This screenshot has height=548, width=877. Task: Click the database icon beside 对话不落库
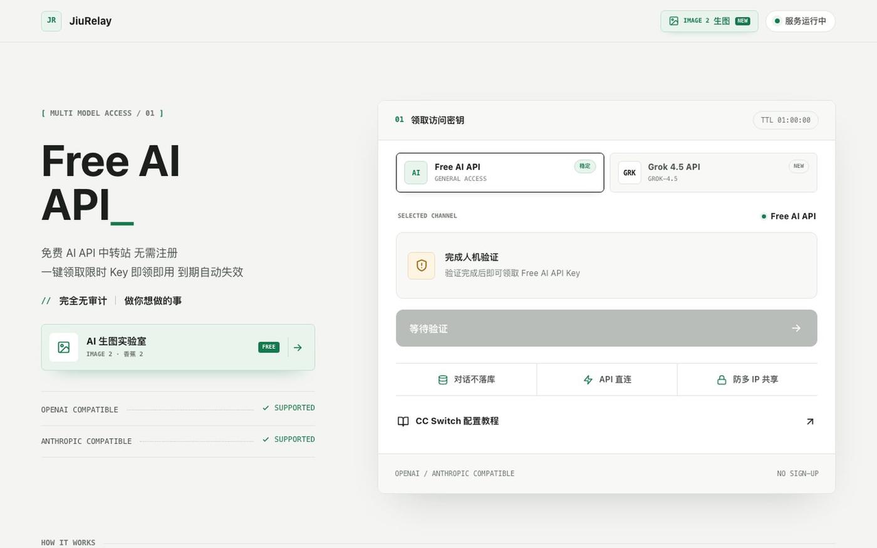[443, 380]
